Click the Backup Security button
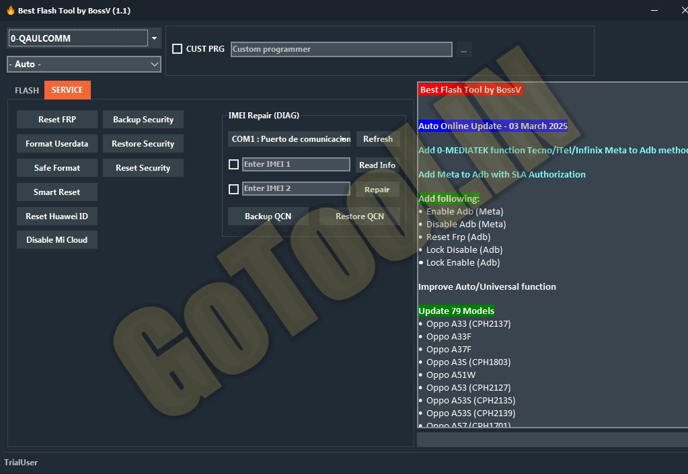 click(143, 120)
